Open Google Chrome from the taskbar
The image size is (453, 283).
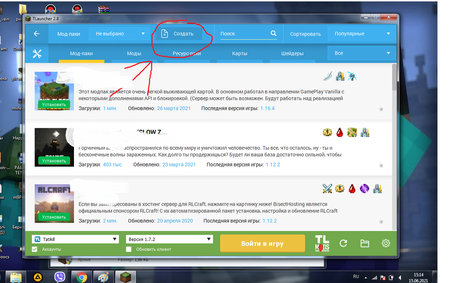tap(81, 277)
